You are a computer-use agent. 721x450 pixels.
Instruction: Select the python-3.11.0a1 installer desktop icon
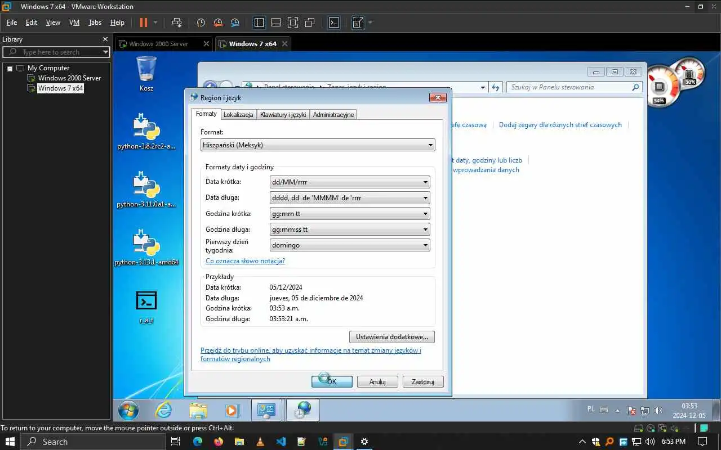pyautogui.click(x=146, y=190)
